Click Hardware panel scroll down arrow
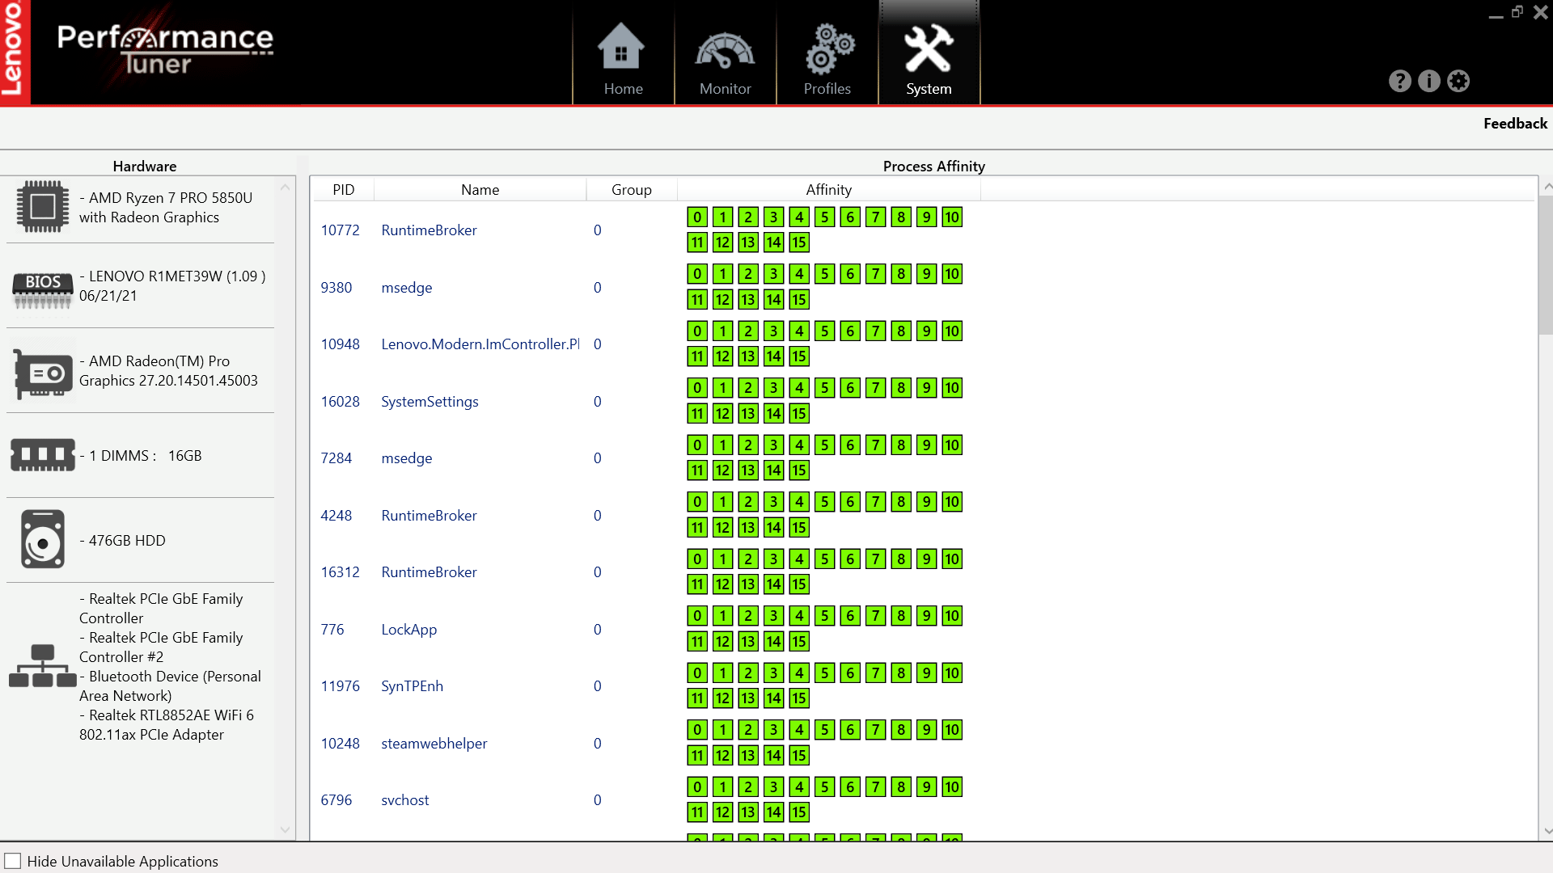Image resolution: width=1553 pixels, height=873 pixels. [285, 829]
